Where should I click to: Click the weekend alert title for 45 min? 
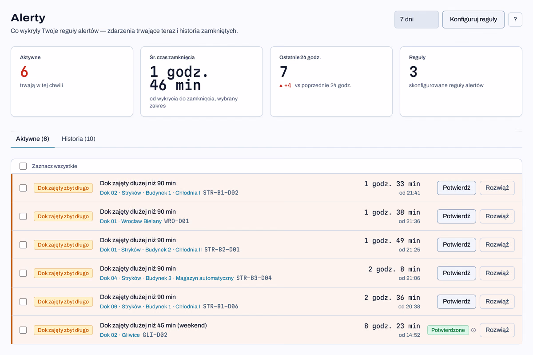153,325
